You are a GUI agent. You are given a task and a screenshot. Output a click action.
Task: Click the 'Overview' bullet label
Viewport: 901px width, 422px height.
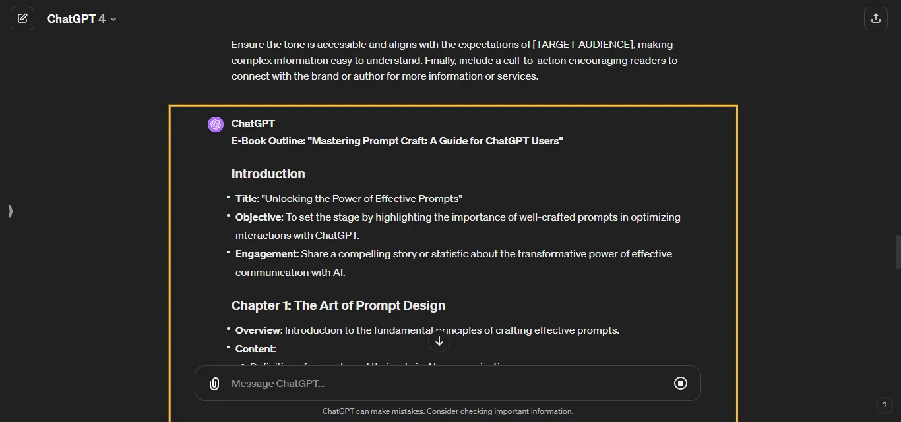tap(259, 330)
